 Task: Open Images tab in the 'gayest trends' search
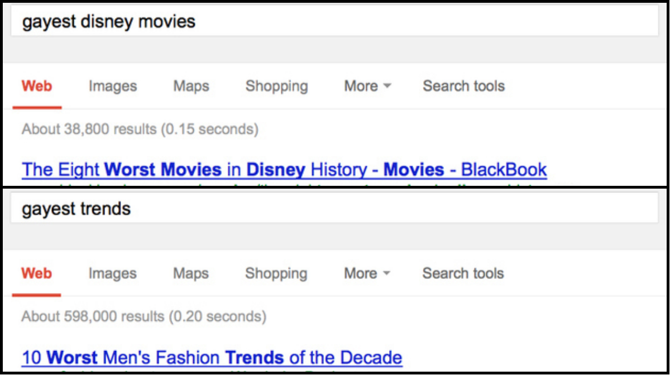tap(112, 273)
